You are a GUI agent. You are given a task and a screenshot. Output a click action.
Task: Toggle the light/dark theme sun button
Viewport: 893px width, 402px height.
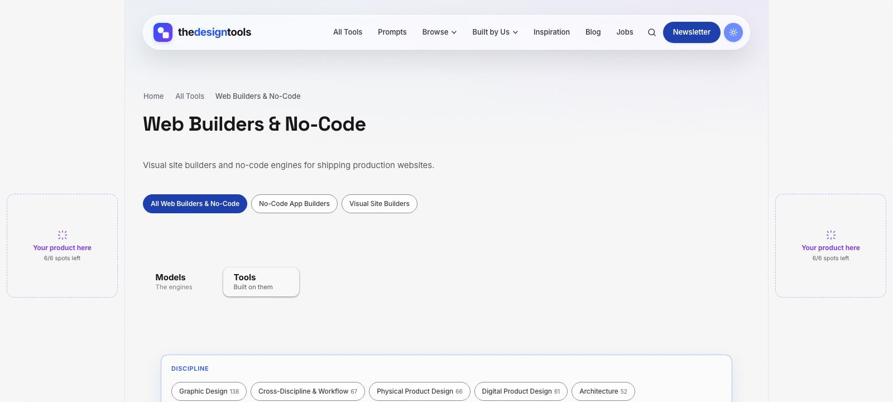tap(733, 32)
